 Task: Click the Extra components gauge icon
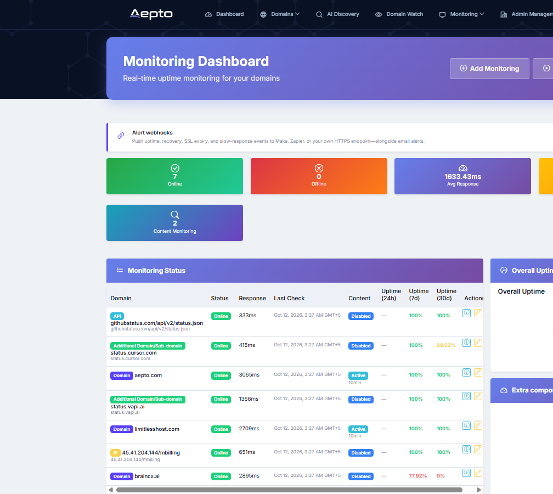point(504,390)
